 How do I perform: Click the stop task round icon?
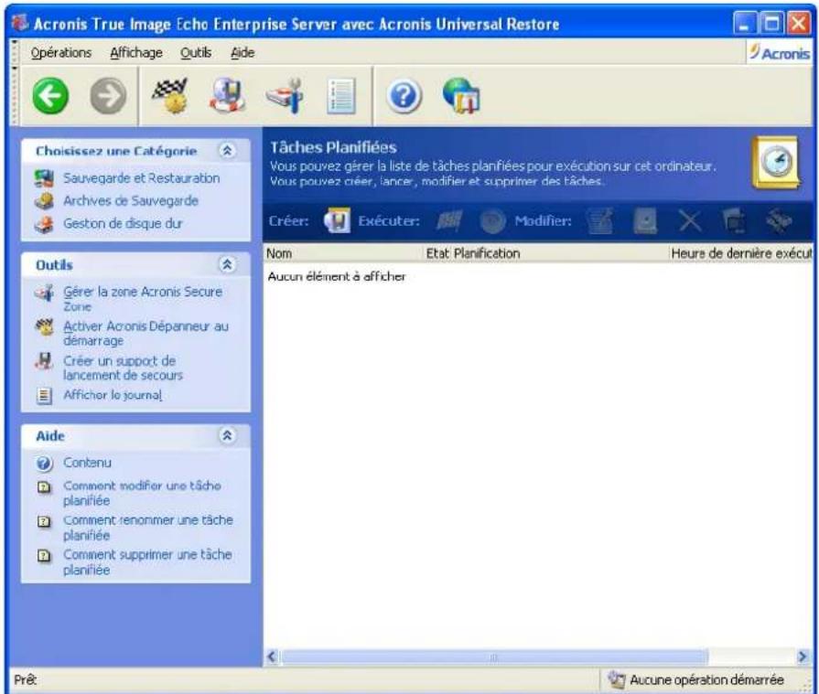492,221
